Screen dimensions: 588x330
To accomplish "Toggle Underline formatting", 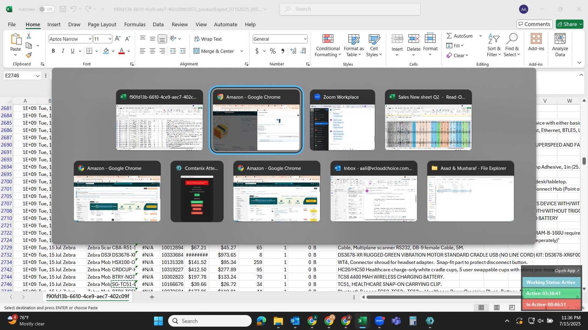I will pyautogui.click(x=73, y=51).
